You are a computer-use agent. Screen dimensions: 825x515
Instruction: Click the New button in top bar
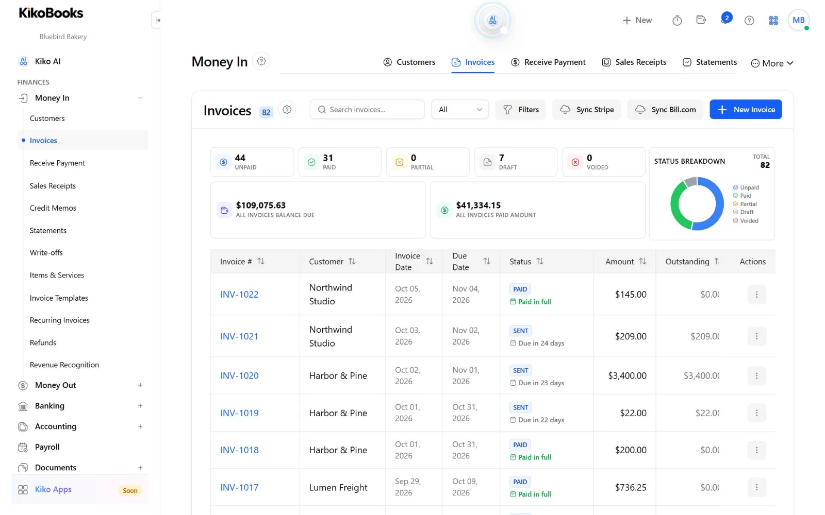637,21
